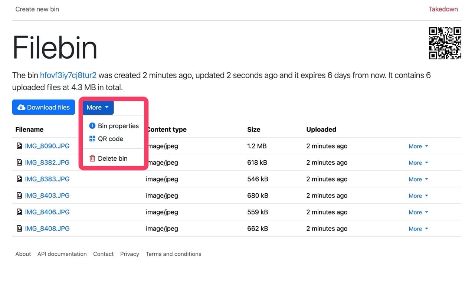Click Create new bin link

pyautogui.click(x=37, y=9)
